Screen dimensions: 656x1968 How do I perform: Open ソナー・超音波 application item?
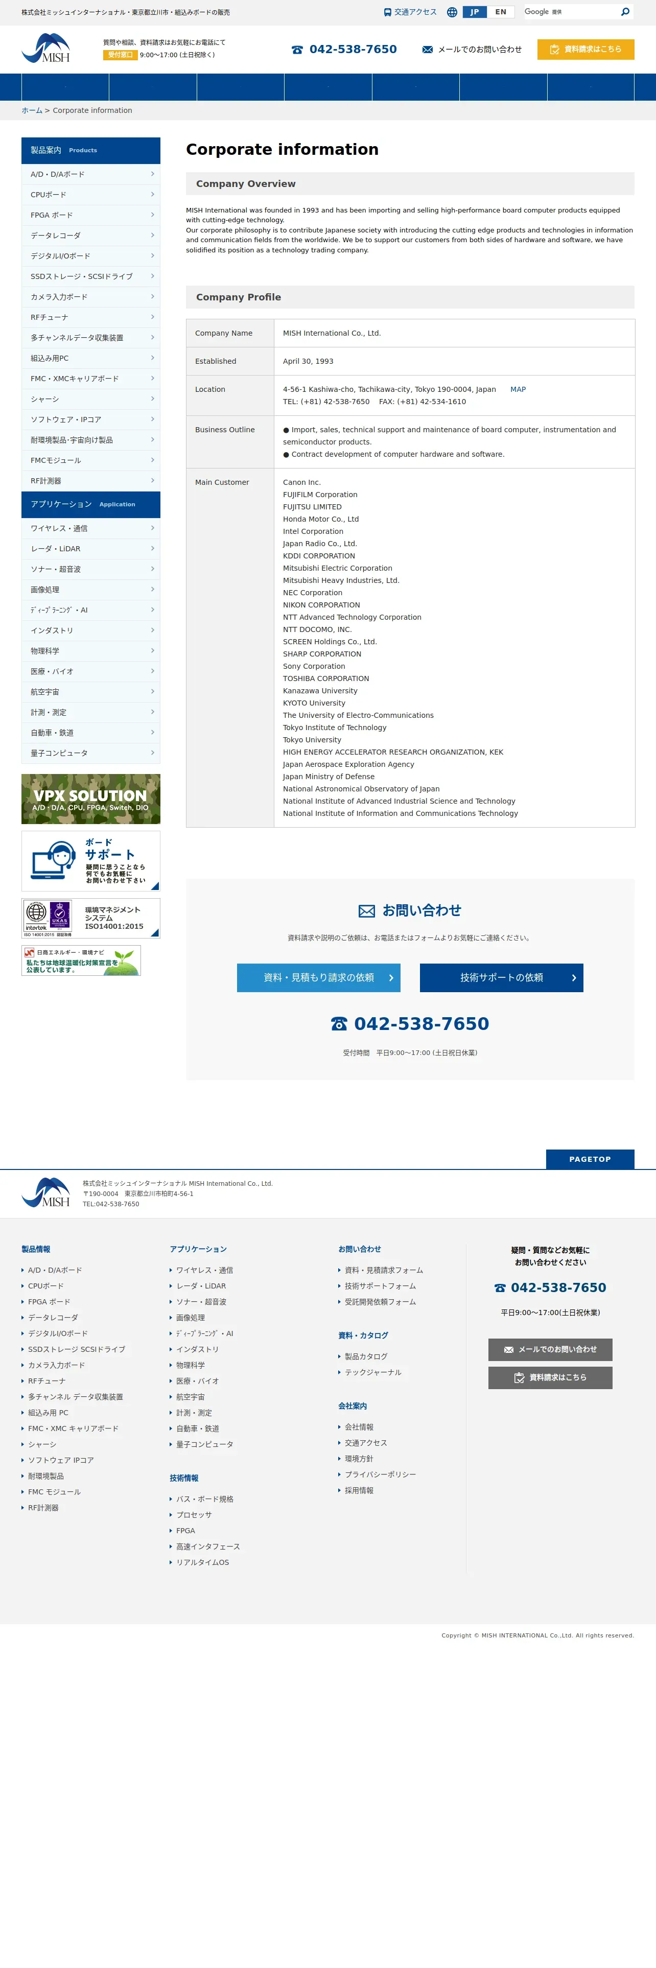tap(91, 569)
